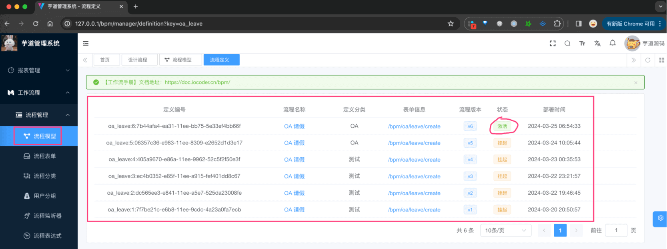This screenshot has height=249, width=667.
Task: Click the OA 请假 link in v5 row
Action: [x=294, y=143]
